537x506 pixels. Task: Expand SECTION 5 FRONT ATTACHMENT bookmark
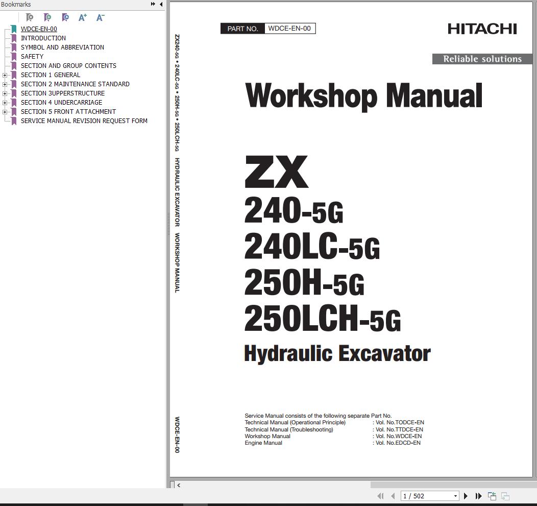[x=5, y=112]
